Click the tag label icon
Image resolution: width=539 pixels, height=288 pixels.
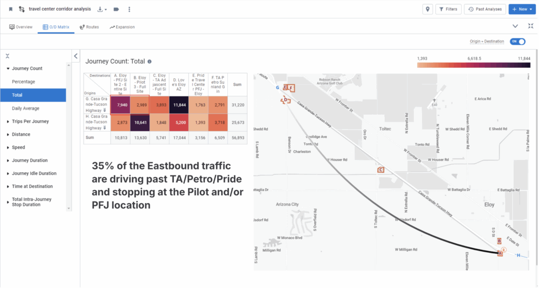(116, 9)
